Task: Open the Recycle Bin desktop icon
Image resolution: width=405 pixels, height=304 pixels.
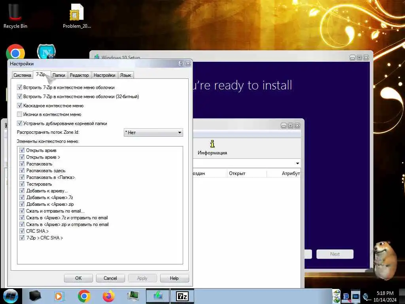Action: [x=15, y=15]
